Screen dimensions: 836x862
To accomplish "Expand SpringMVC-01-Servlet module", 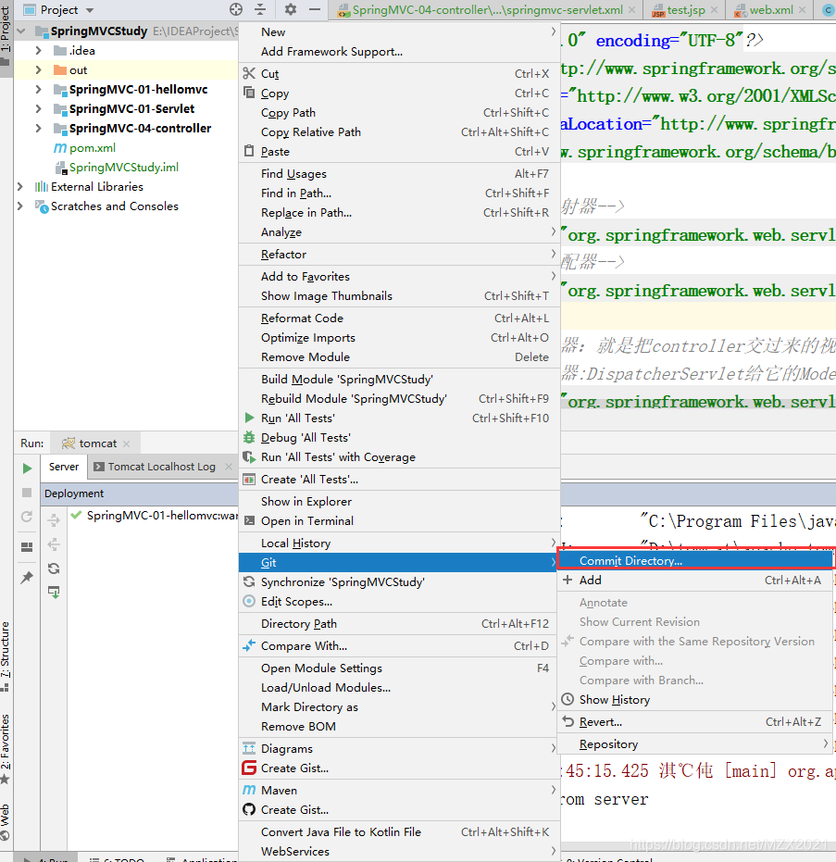I will (39, 109).
